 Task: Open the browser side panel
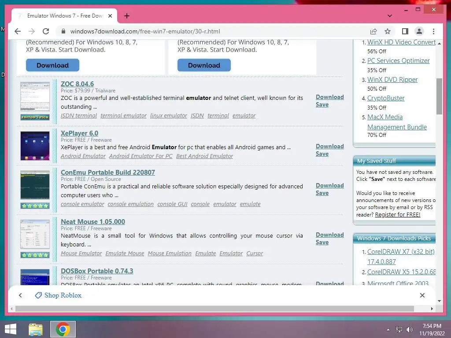click(x=405, y=31)
